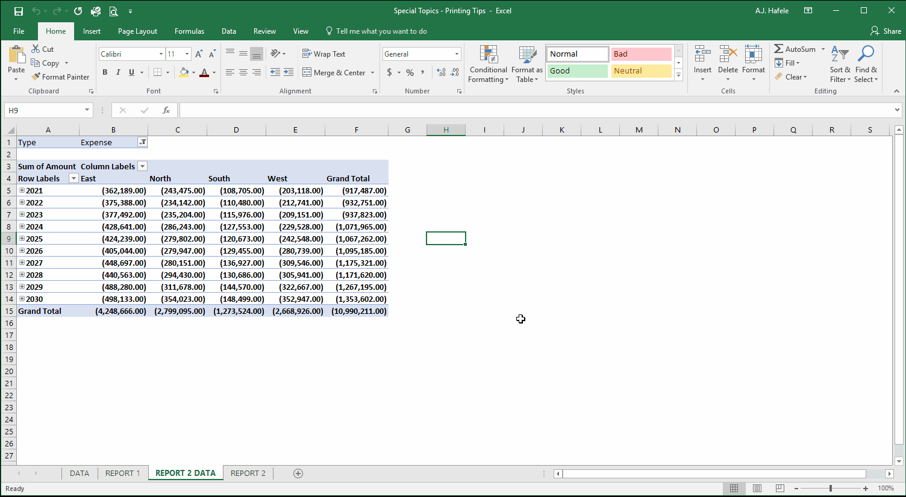Image resolution: width=906 pixels, height=497 pixels.
Task: Open the Calibri font name dropdown
Action: pyautogui.click(x=161, y=54)
